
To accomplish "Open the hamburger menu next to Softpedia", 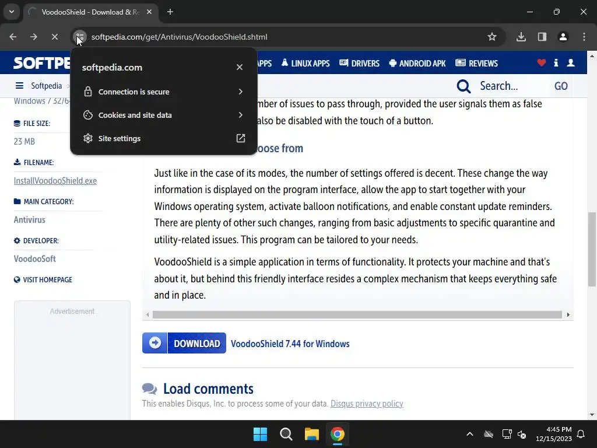I will (x=19, y=86).
